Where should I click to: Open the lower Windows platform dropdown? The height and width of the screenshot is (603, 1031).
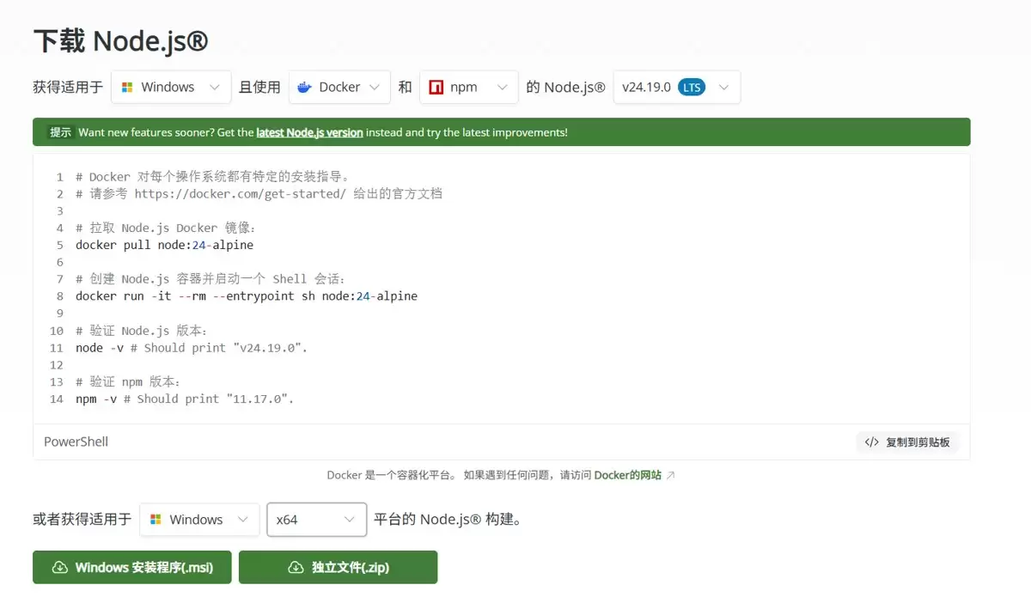[x=199, y=520]
